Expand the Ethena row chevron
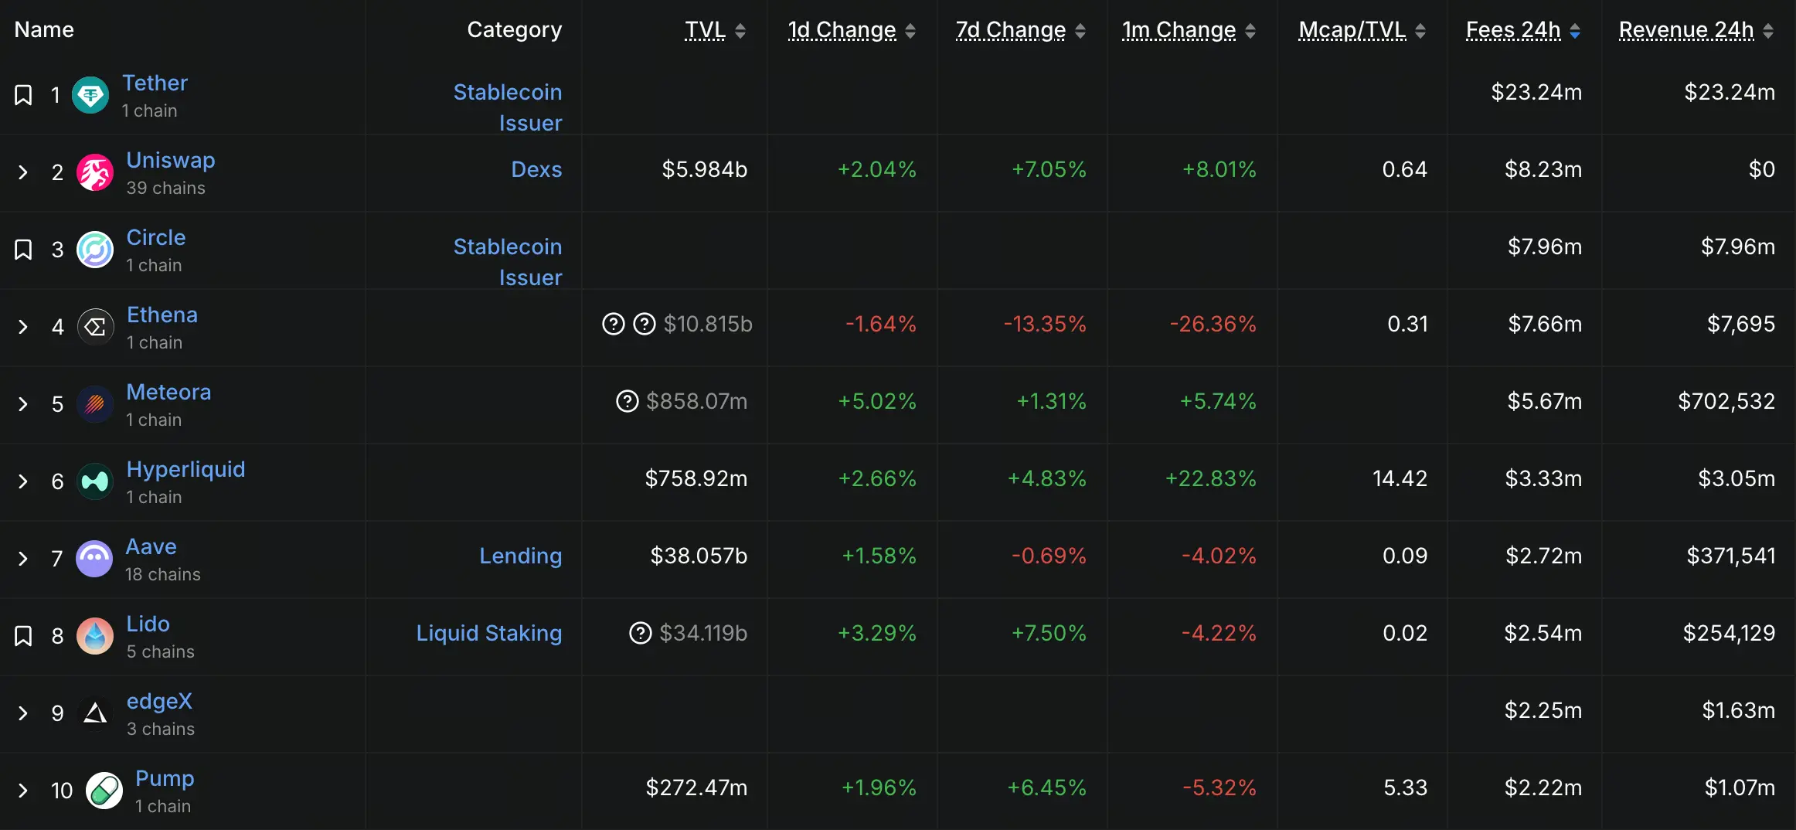 pos(23,327)
